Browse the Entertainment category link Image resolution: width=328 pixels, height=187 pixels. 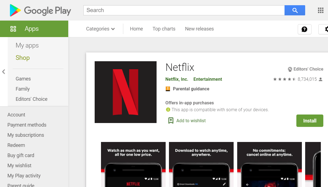208,79
